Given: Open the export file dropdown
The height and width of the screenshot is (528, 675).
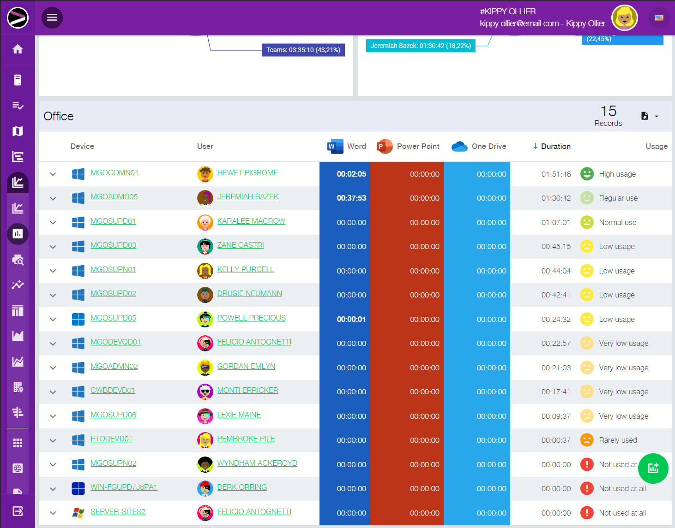Looking at the screenshot, I should coord(649,116).
